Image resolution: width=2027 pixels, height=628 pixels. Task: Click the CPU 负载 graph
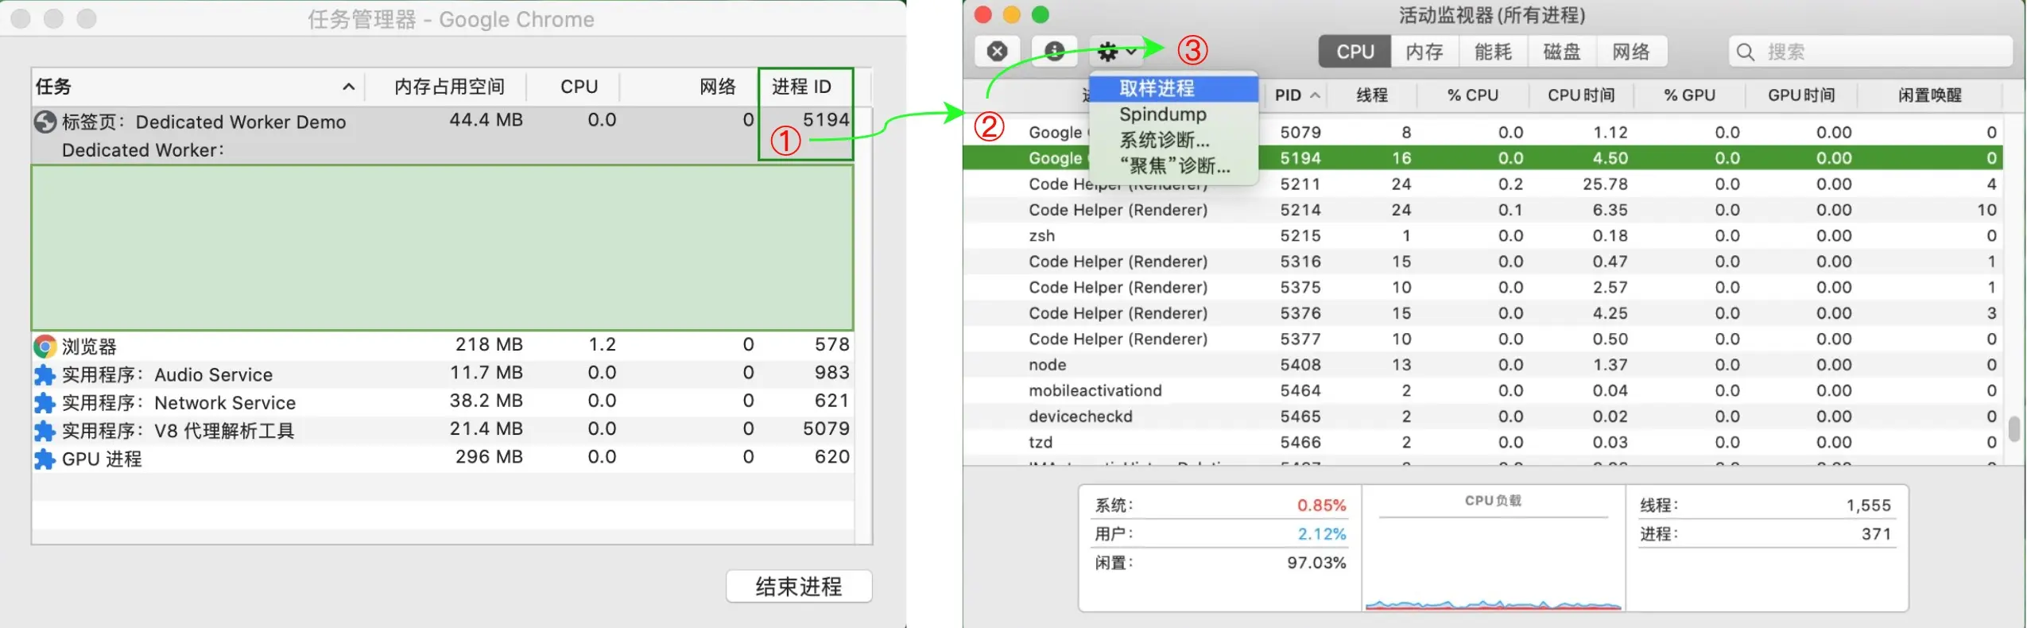pos(1494,549)
